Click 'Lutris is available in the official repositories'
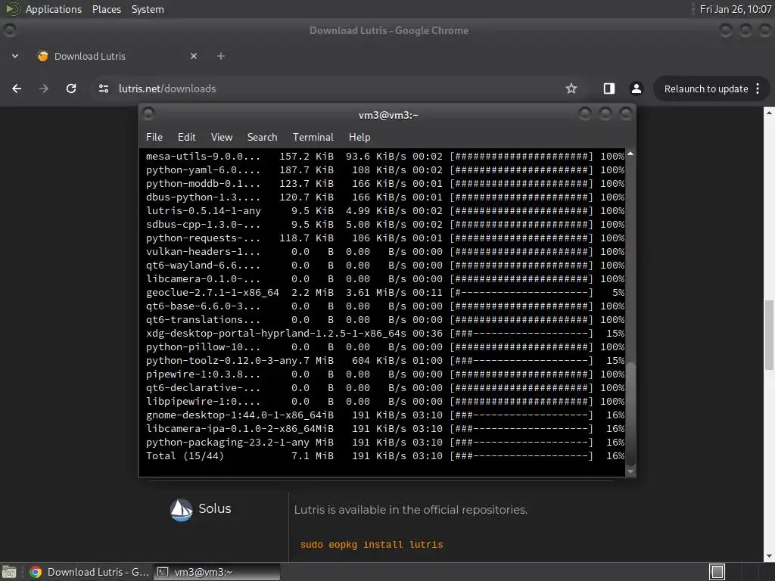 point(410,510)
